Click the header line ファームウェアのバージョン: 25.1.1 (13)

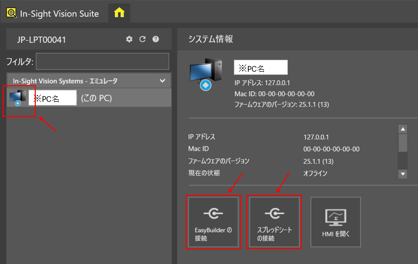point(282,104)
